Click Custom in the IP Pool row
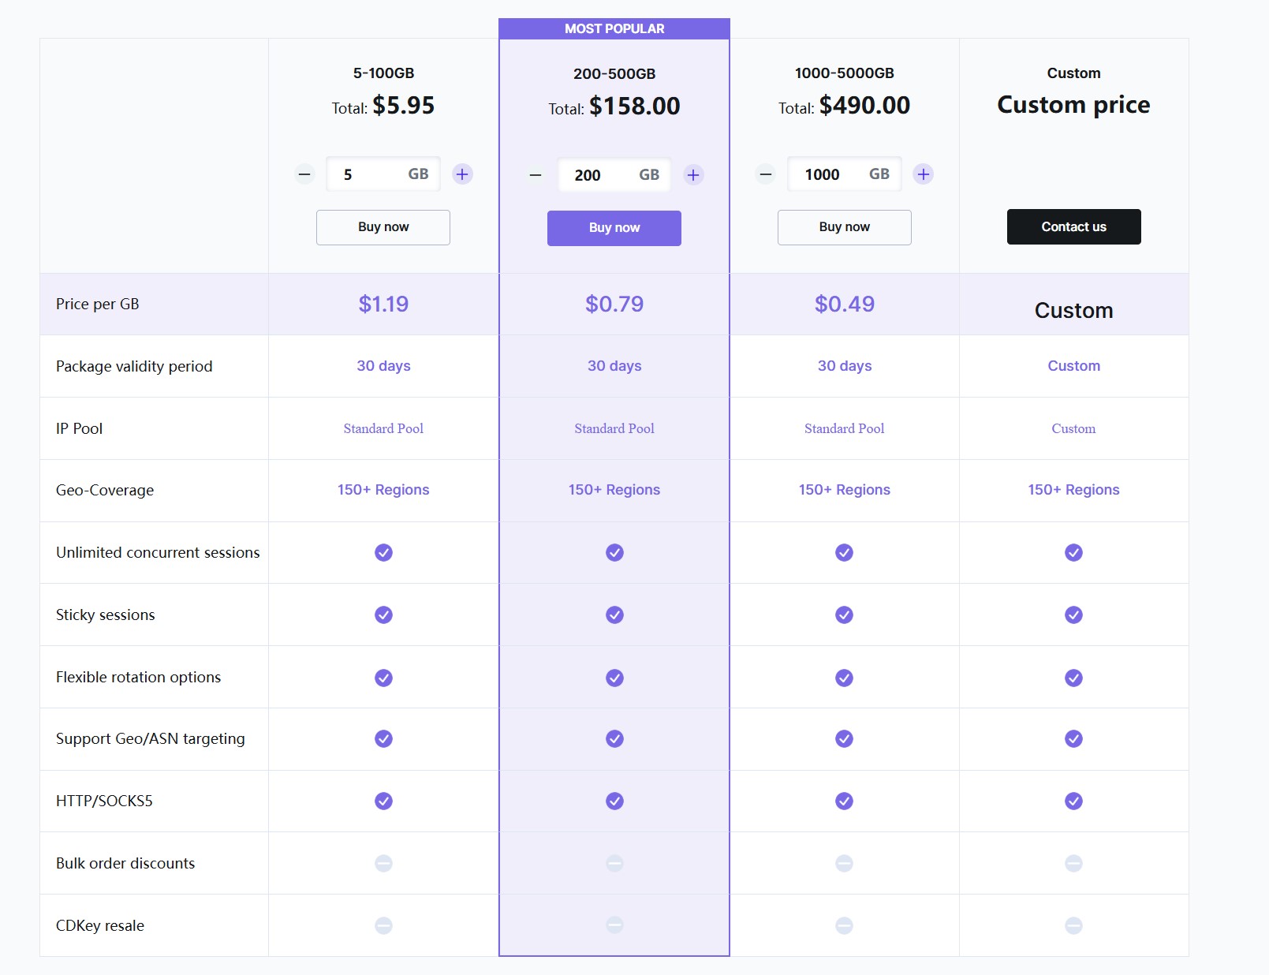 click(x=1073, y=428)
